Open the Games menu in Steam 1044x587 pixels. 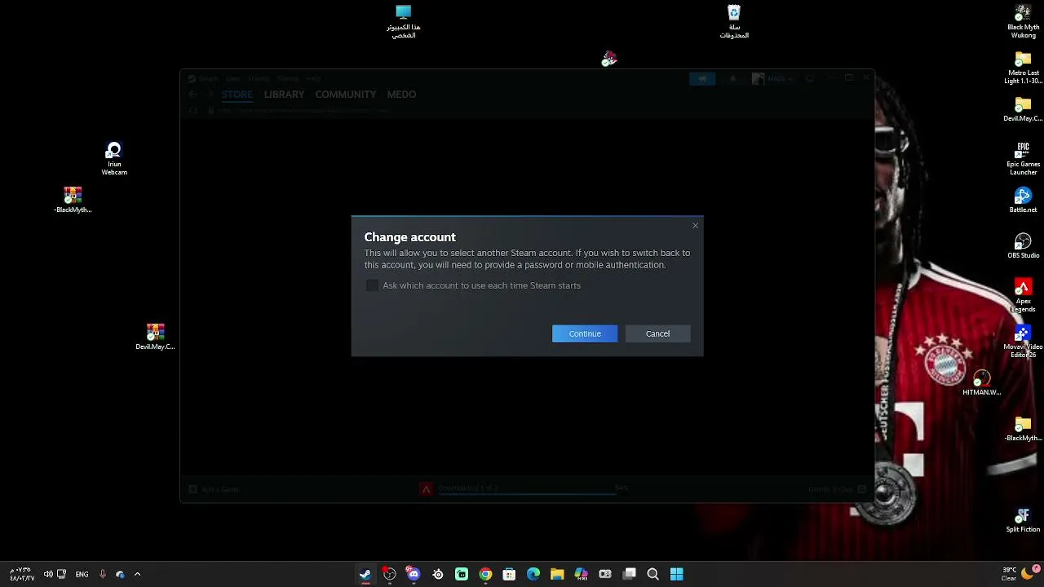pyautogui.click(x=288, y=78)
